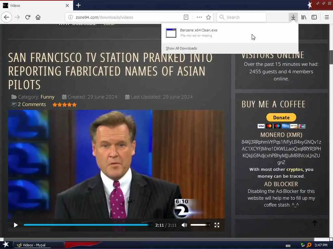This screenshot has width=333, height=249.
Task: Open the browser home page
Action: pos(38,17)
